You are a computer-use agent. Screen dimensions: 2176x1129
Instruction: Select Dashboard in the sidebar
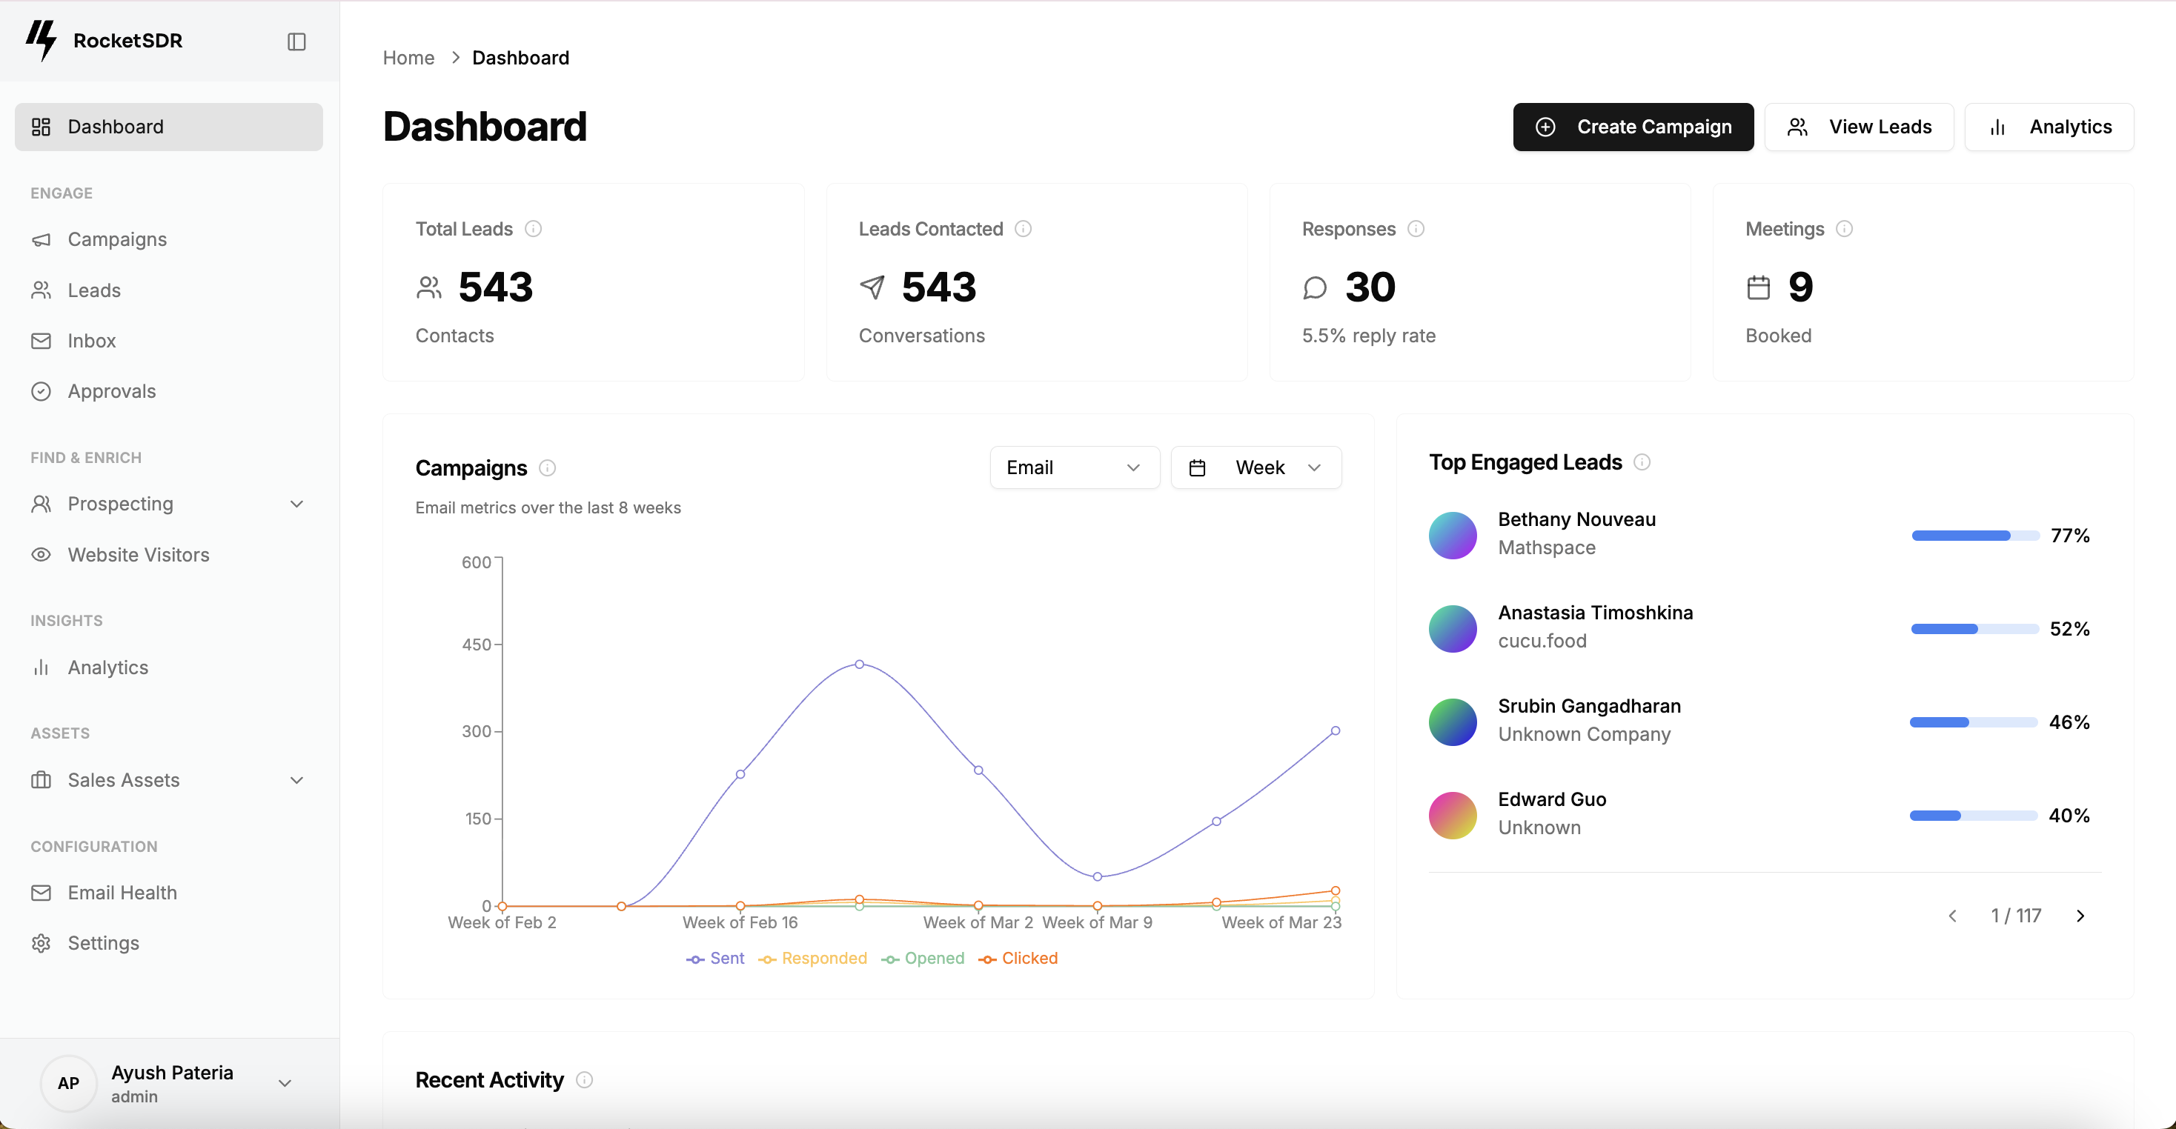[115, 127]
